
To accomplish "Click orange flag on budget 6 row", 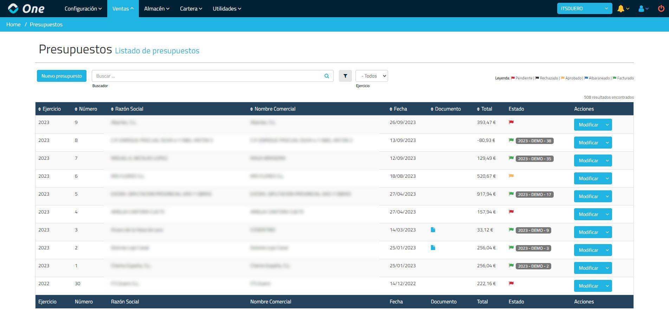I will tap(511, 176).
